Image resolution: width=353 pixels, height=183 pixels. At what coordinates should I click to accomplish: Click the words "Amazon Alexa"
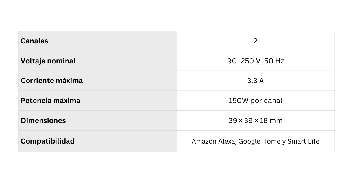[213, 141]
